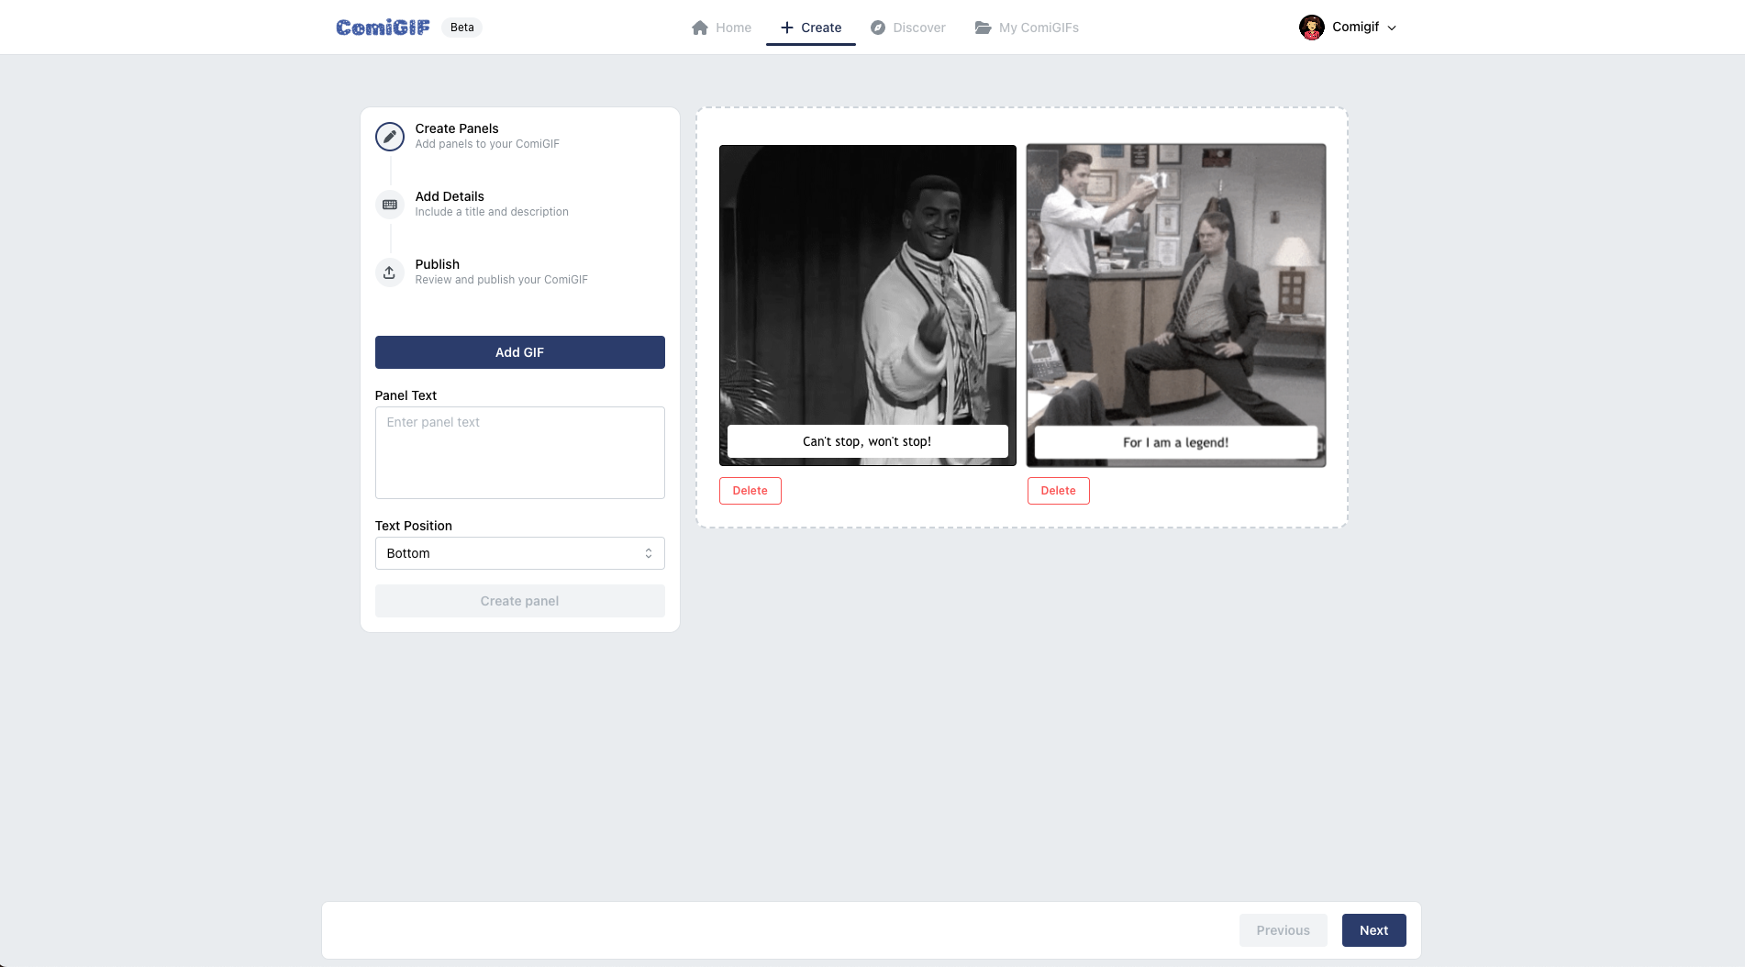The image size is (1745, 967).
Task: Click the Beta badge
Action: click(x=462, y=28)
